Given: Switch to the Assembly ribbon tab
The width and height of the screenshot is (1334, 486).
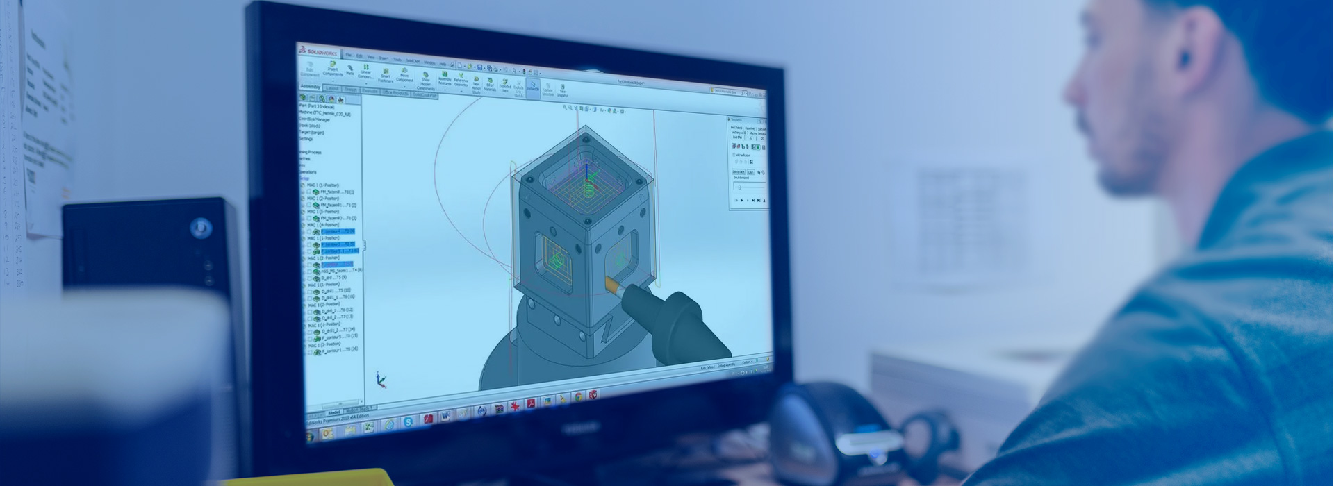Looking at the screenshot, I should [311, 87].
